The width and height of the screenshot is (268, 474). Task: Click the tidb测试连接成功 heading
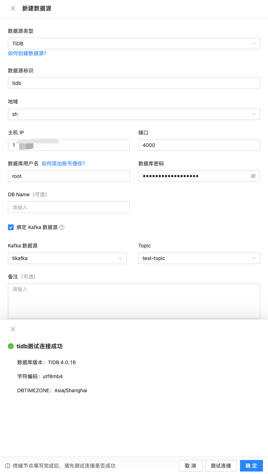point(40,346)
